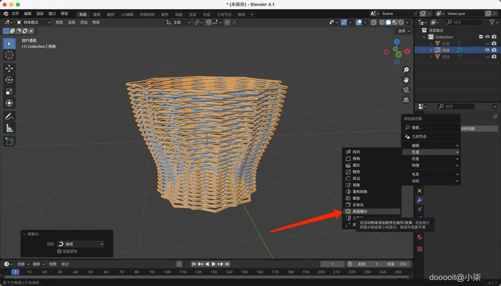Select the Cursor tool
Image resolution: width=501 pixels, height=286 pixels.
pyautogui.click(x=9, y=55)
